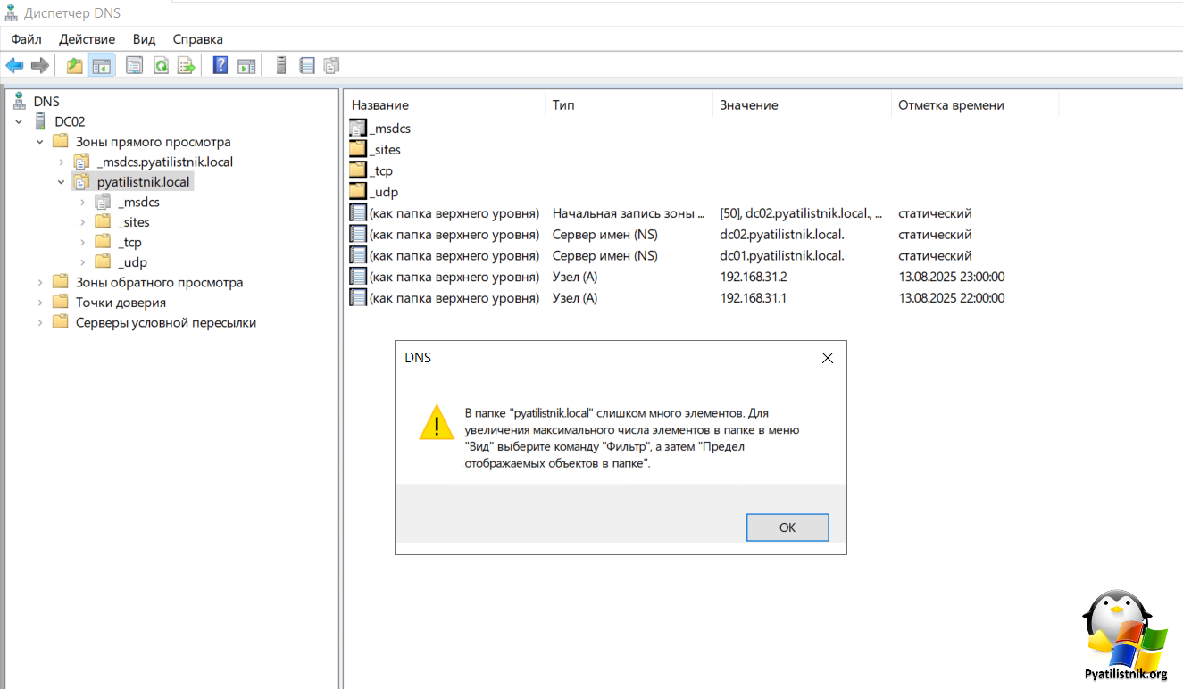The image size is (1183, 689).
Task: Select the Зоны прямого просмотра tree item
Action: coord(153,142)
